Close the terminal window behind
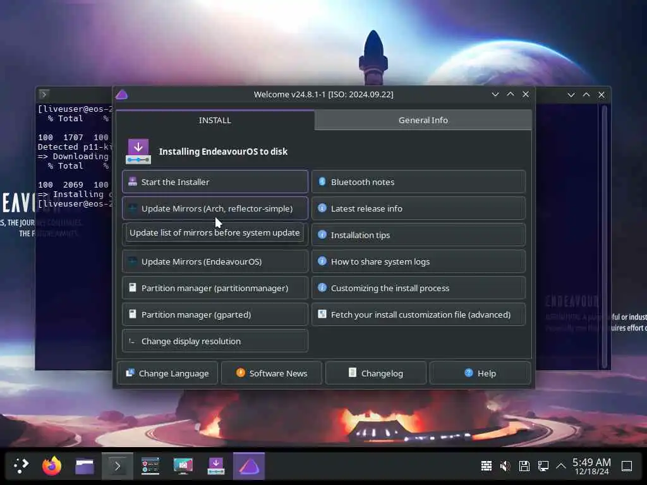Viewport: 647px width, 485px height. (x=602, y=95)
